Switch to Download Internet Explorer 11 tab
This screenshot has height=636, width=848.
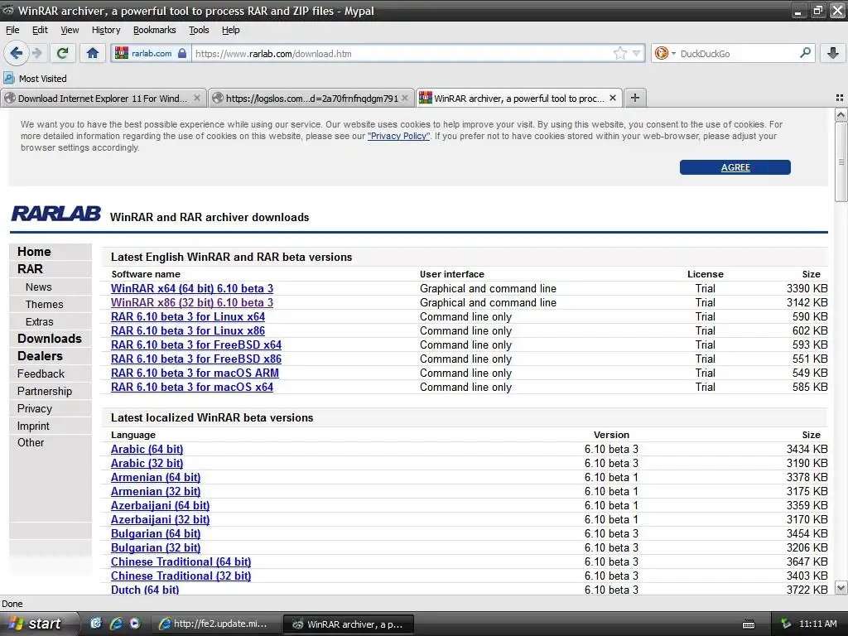pyautogui.click(x=103, y=98)
